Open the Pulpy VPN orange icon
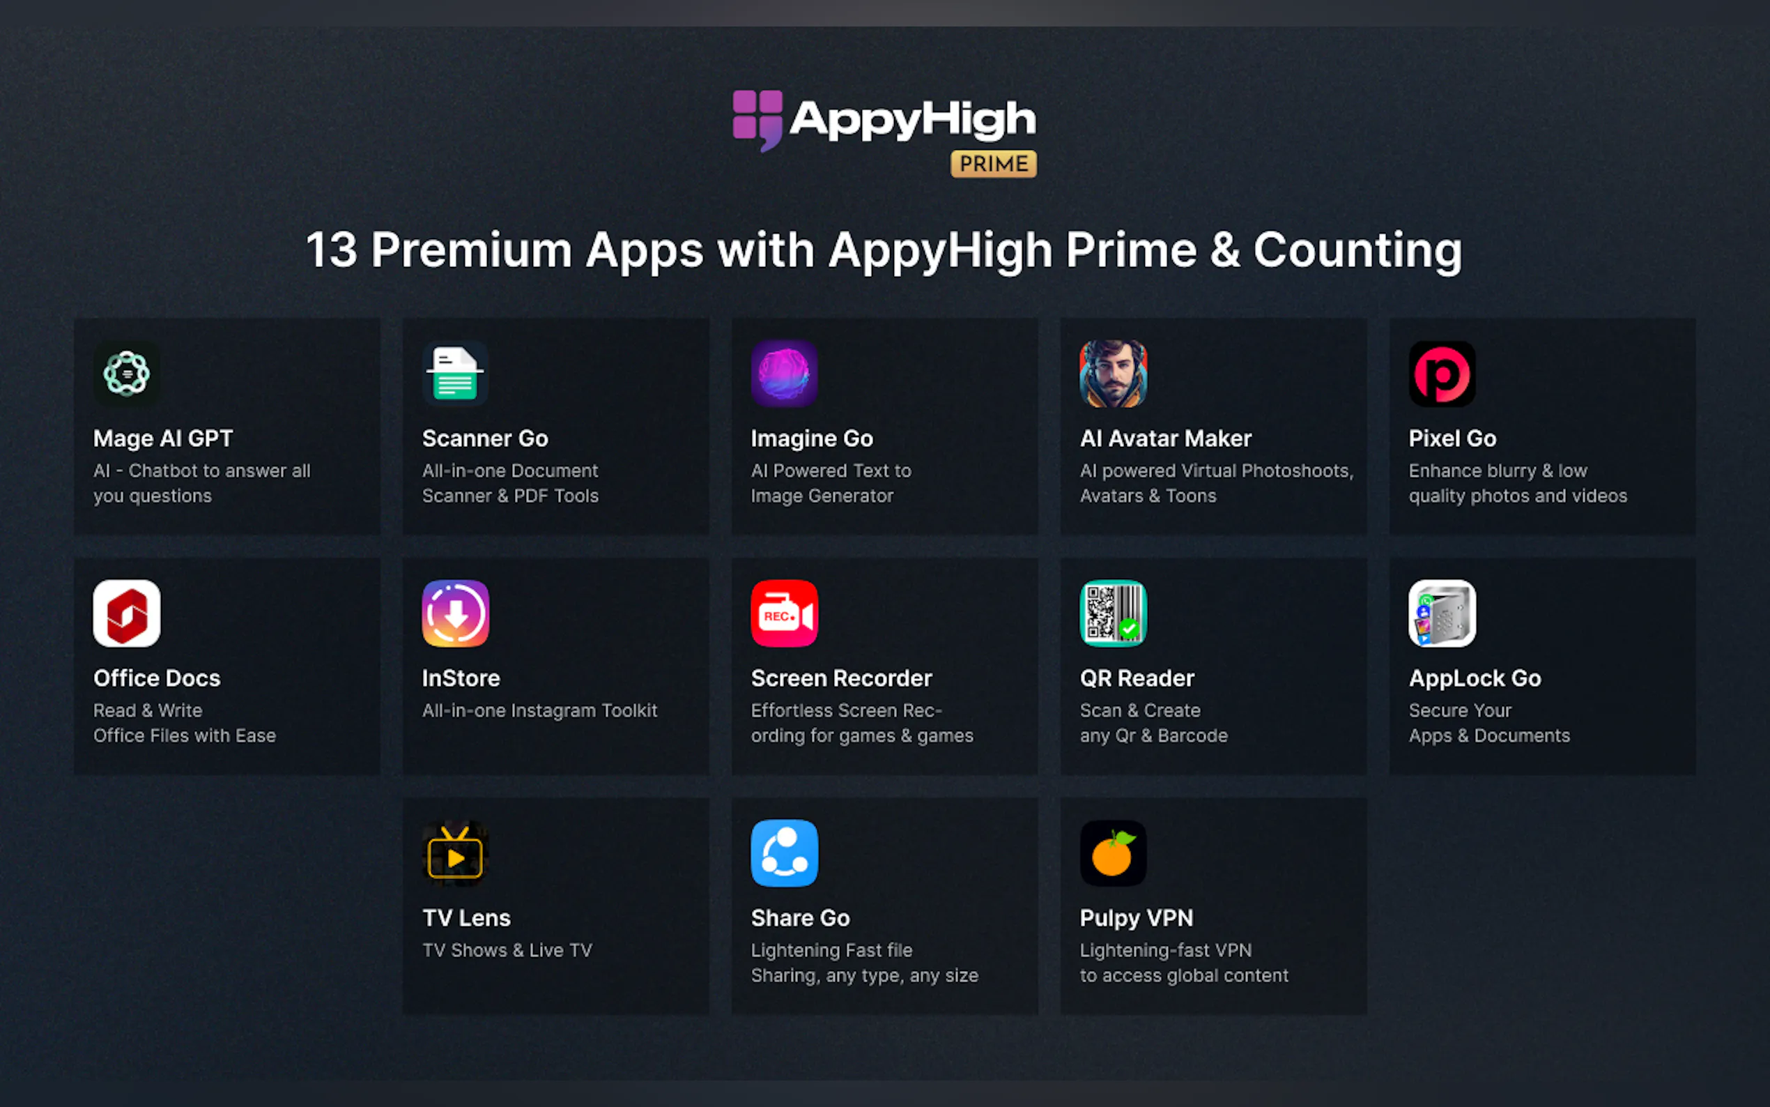 pos(1113,853)
